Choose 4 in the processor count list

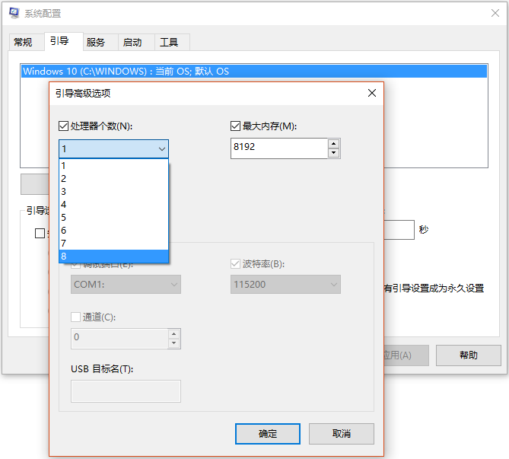pos(113,204)
